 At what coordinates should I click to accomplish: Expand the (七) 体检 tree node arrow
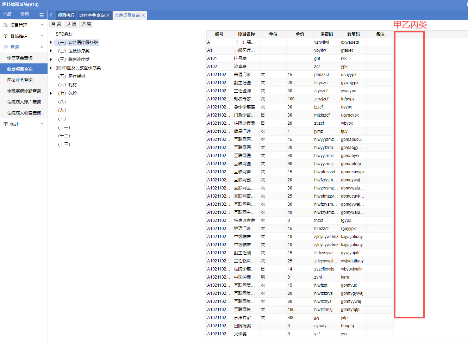click(x=51, y=93)
